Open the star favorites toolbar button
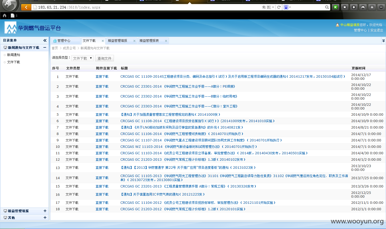386x229 pixels. [x=345, y=7]
